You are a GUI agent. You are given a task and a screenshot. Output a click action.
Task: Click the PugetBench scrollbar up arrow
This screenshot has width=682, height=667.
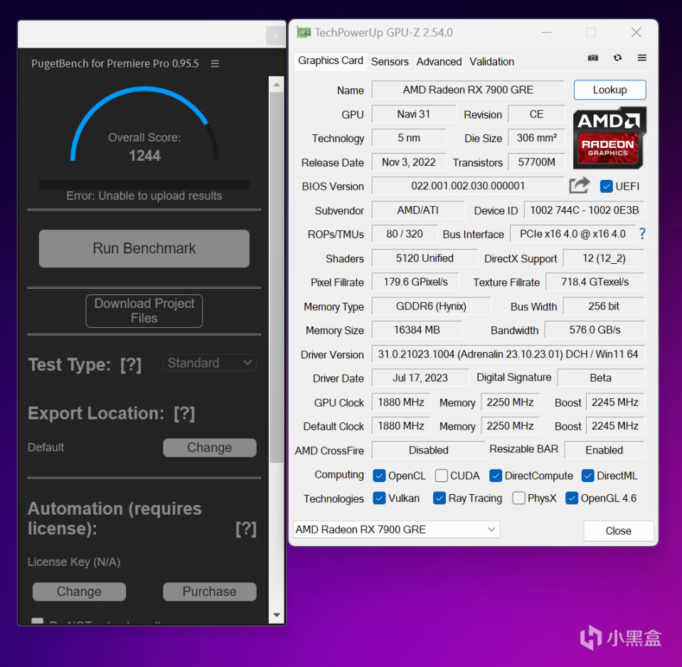(277, 85)
